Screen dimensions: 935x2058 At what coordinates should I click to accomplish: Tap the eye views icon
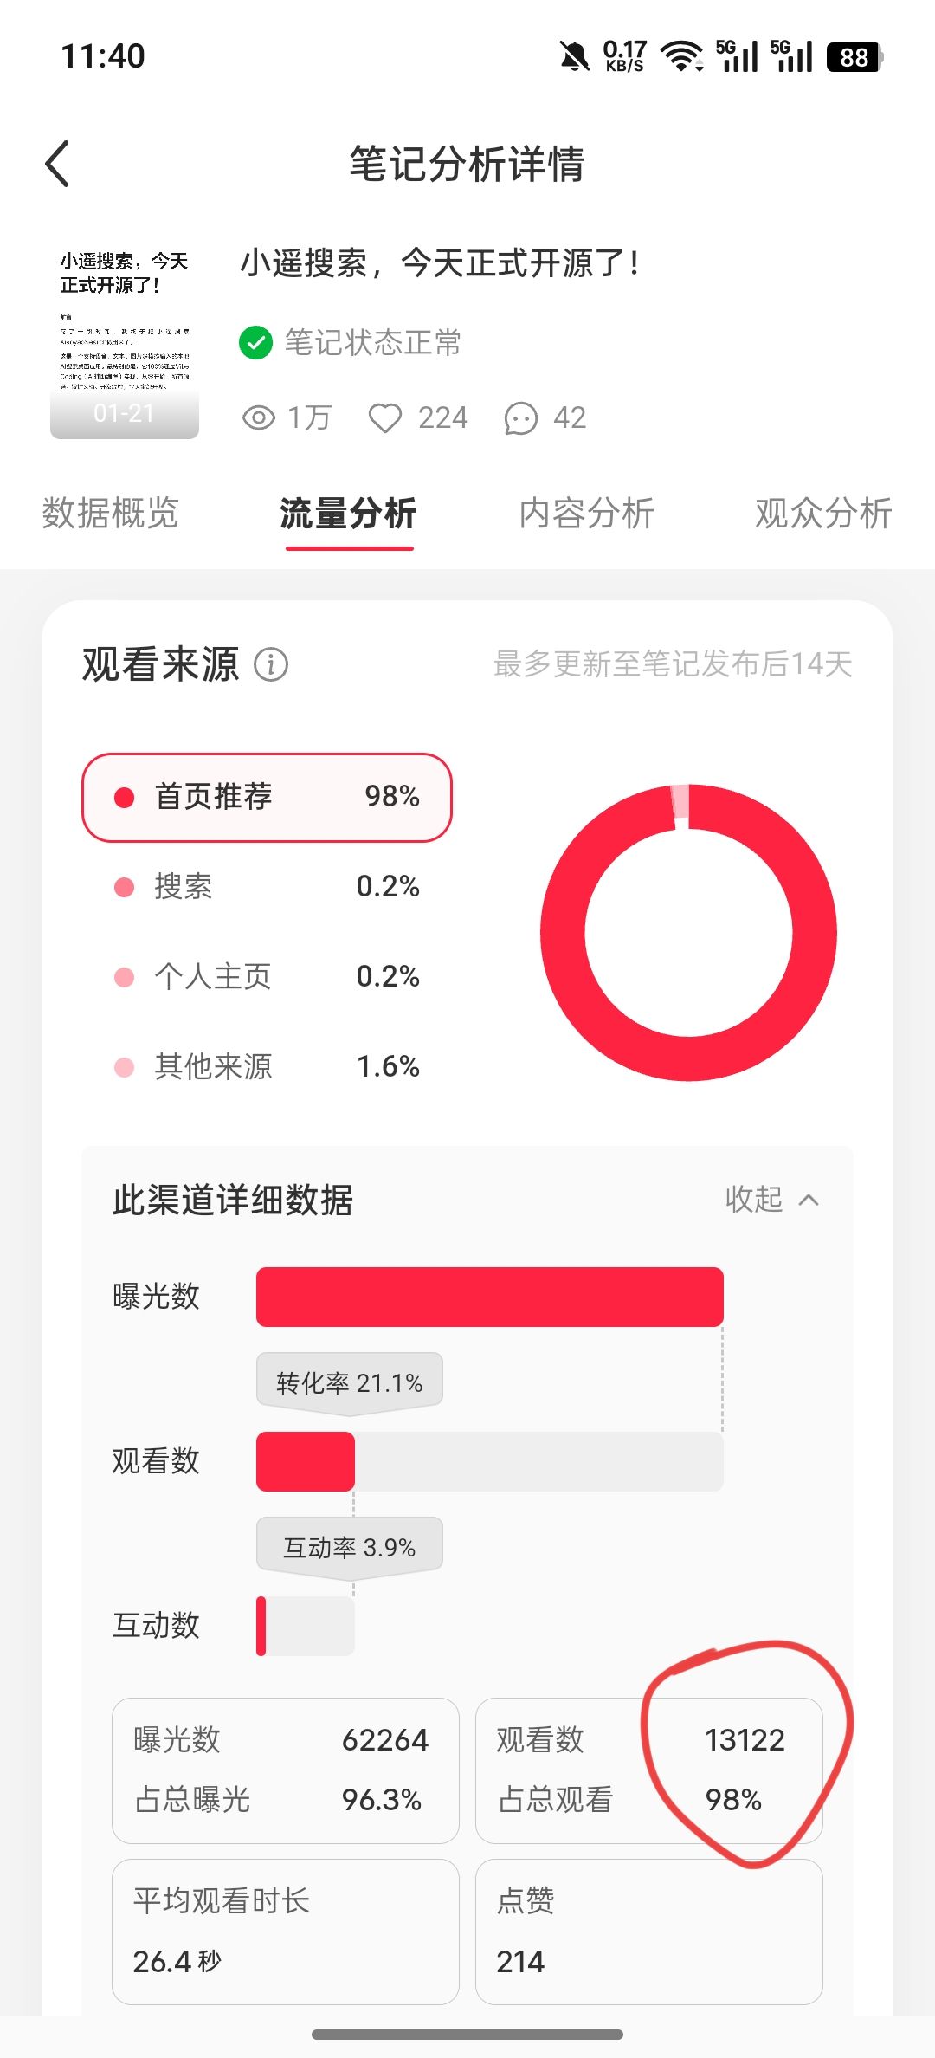[x=258, y=418]
